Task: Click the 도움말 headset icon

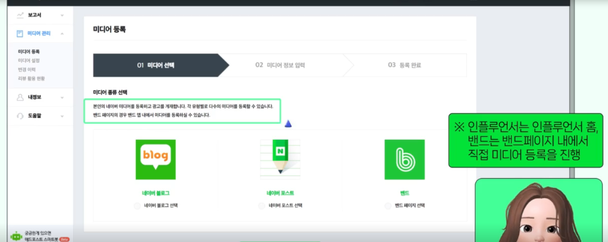Action: pyautogui.click(x=20, y=116)
